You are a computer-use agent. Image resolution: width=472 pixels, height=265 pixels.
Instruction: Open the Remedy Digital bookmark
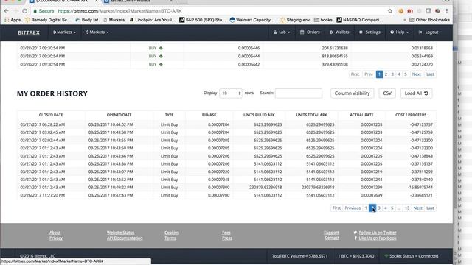click(x=48, y=20)
